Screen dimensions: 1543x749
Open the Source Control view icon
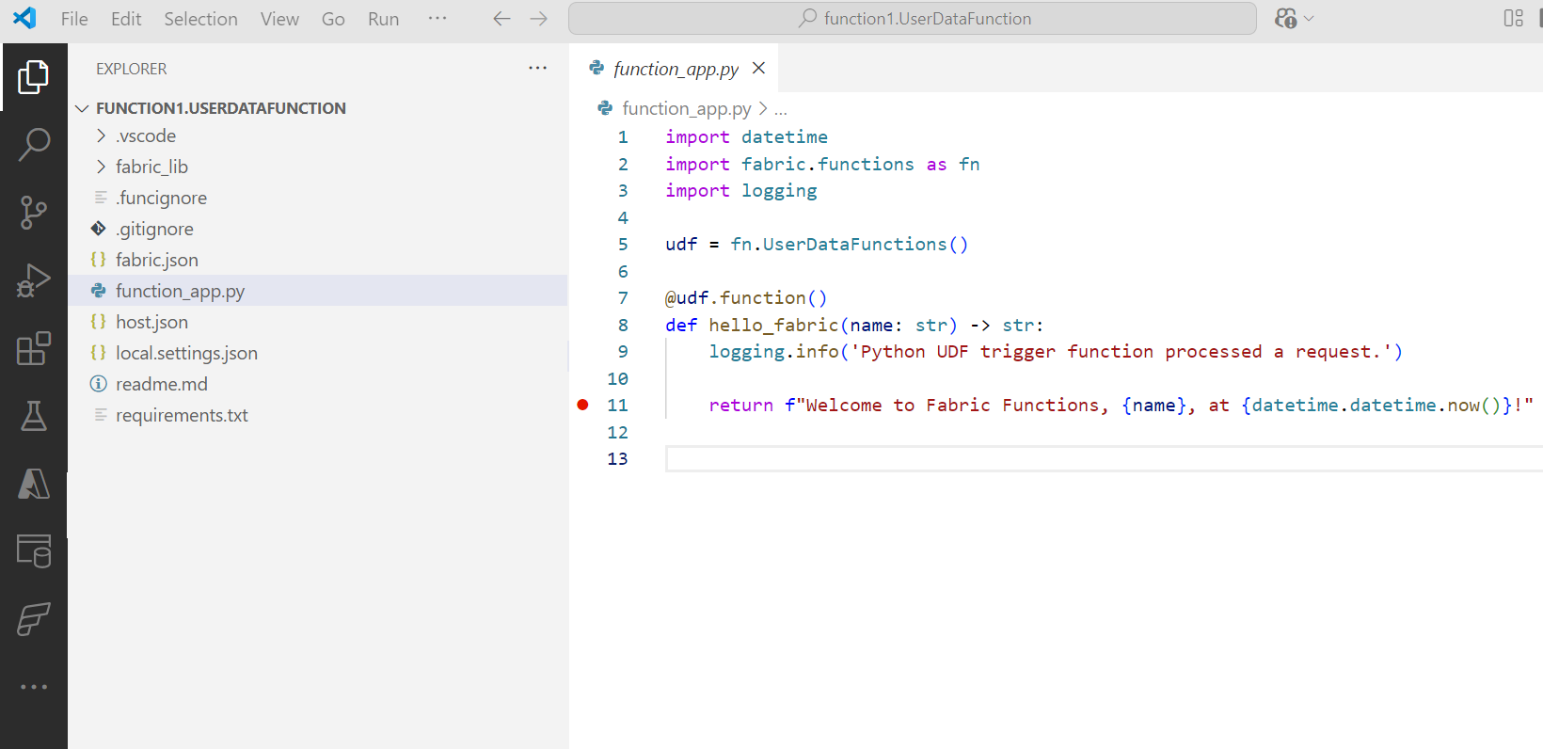34,213
